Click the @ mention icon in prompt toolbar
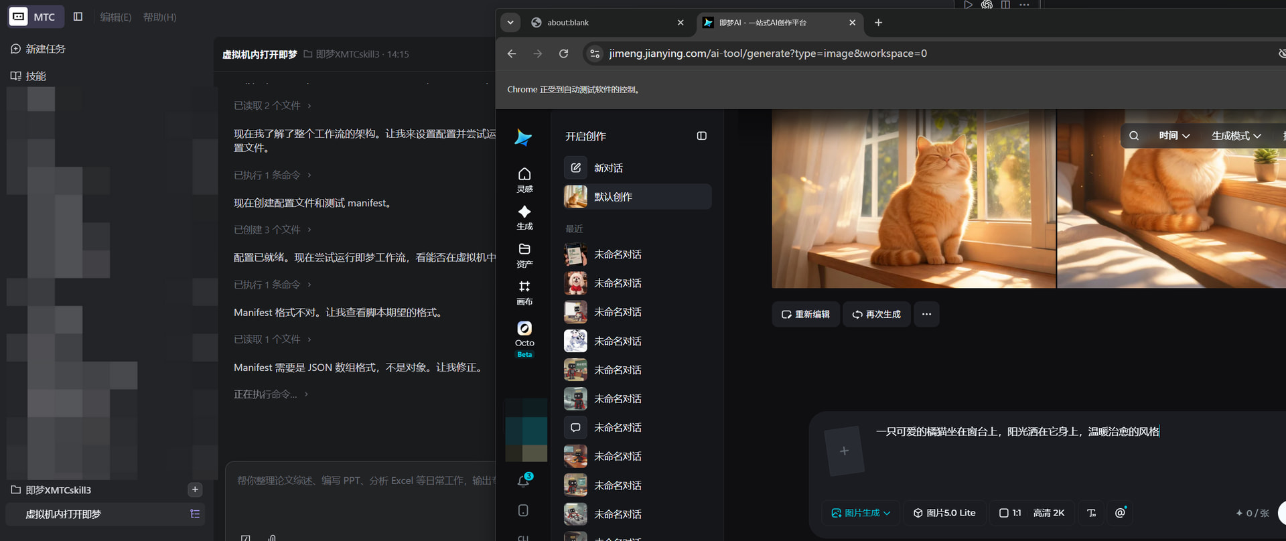Screen dimensions: 1286x541 click(1120, 513)
